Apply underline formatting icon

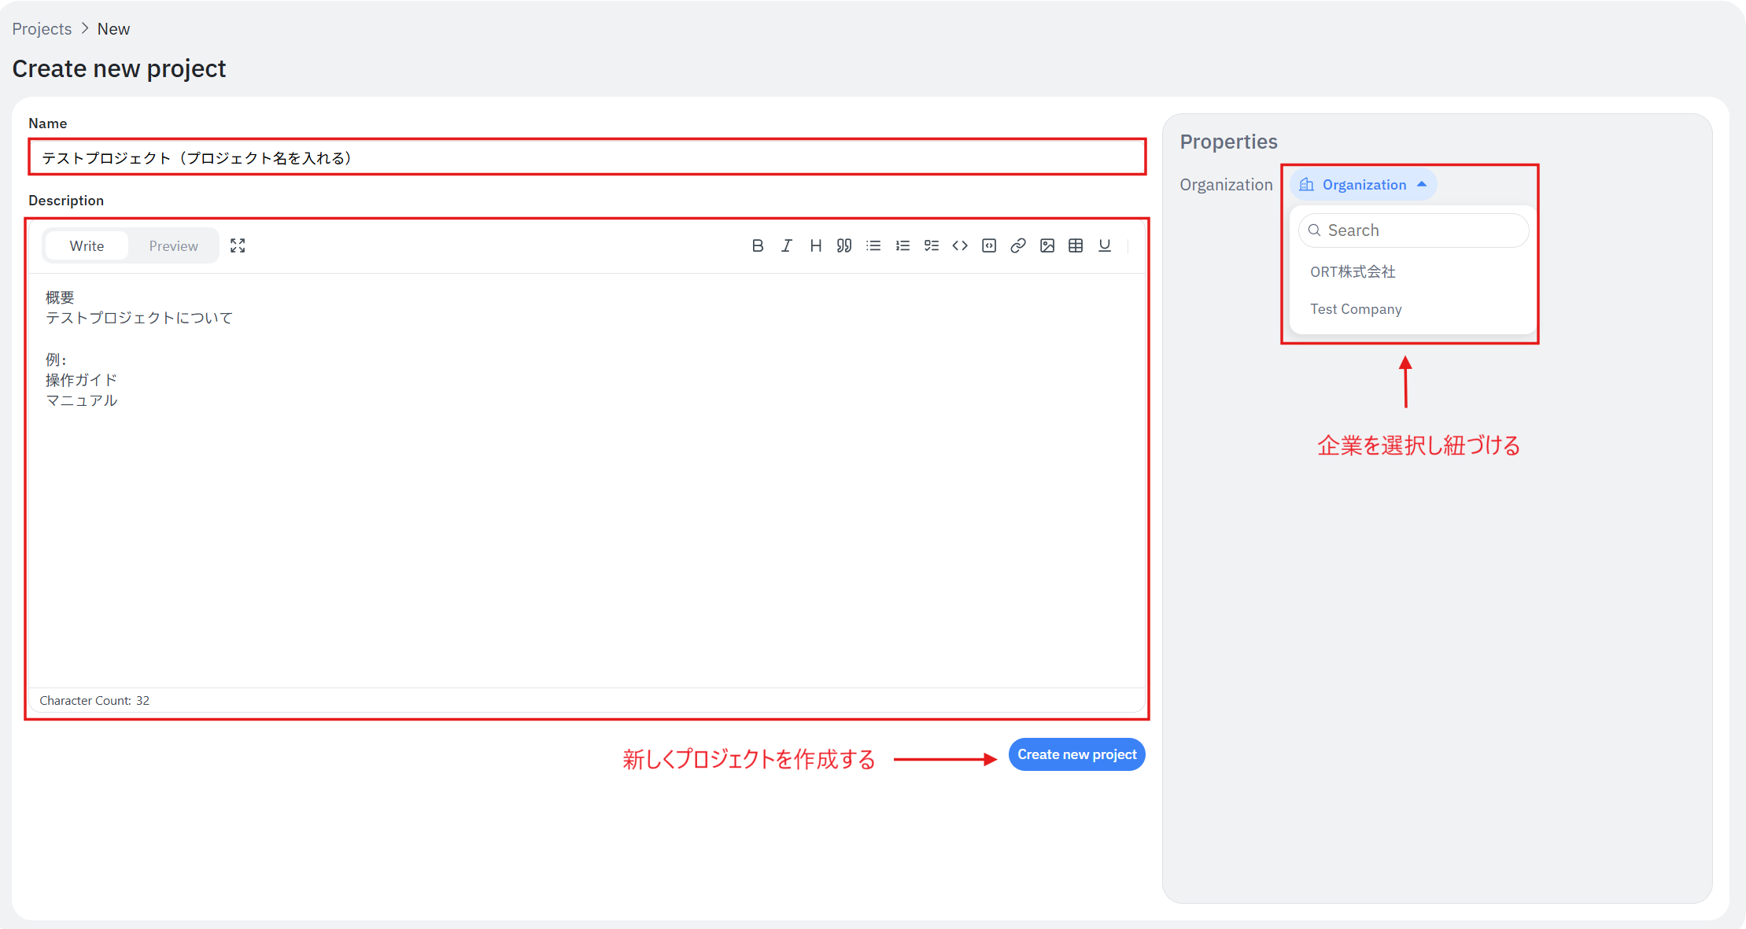pyautogui.click(x=1105, y=245)
